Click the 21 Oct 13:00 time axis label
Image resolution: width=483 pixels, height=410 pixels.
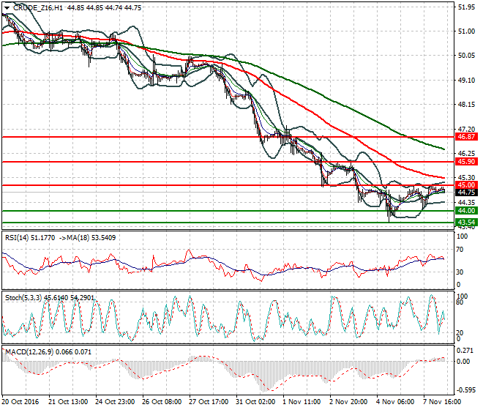pos(68,402)
